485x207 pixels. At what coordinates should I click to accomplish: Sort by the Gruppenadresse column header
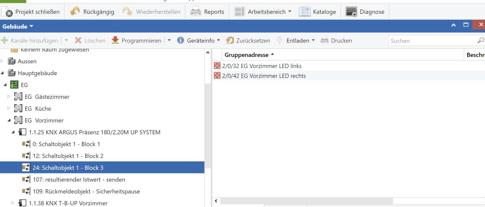[246, 55]
